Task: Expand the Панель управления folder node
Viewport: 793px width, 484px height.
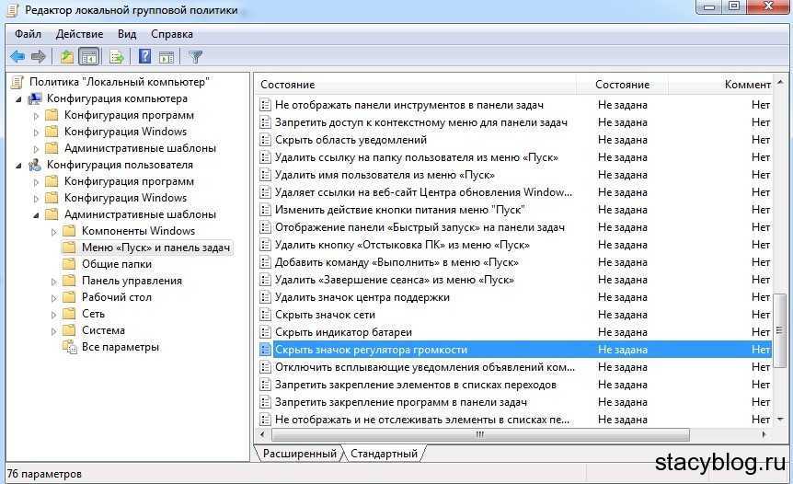Action: click(53, 281)
